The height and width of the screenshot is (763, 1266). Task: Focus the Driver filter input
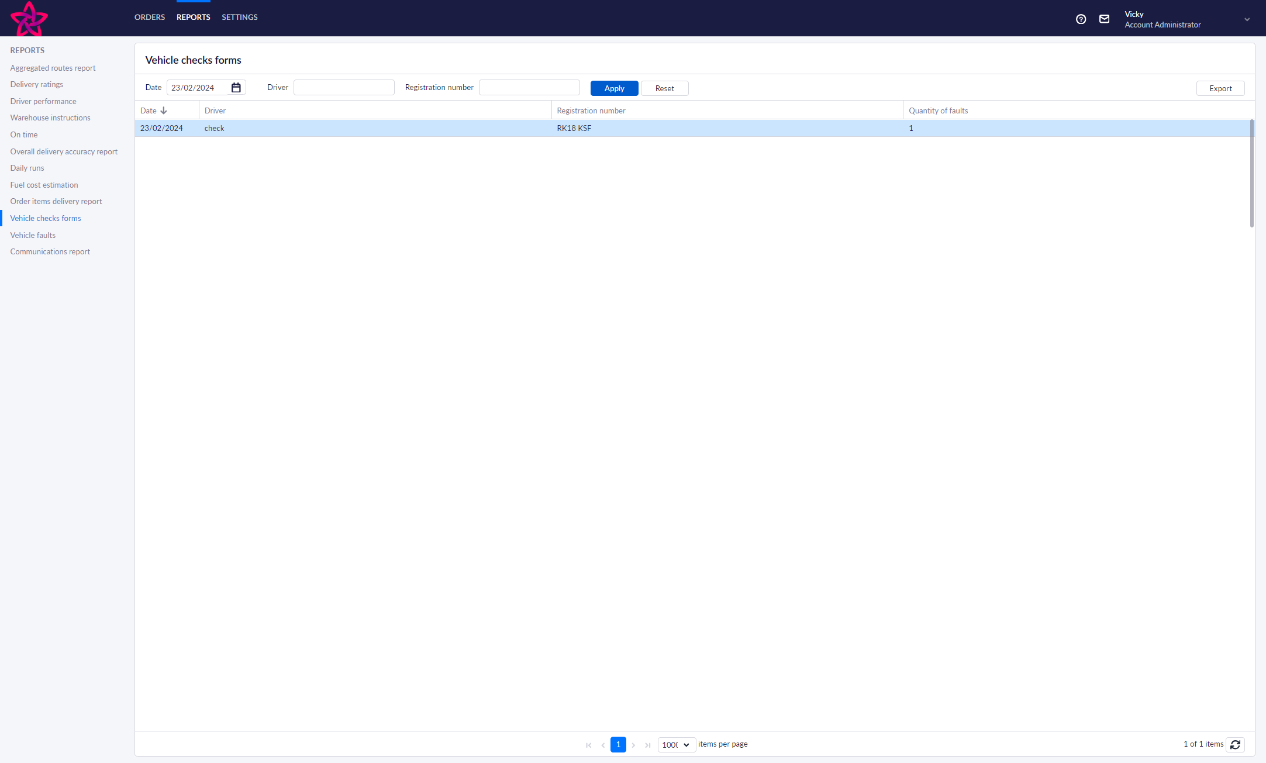click(344, 88)
